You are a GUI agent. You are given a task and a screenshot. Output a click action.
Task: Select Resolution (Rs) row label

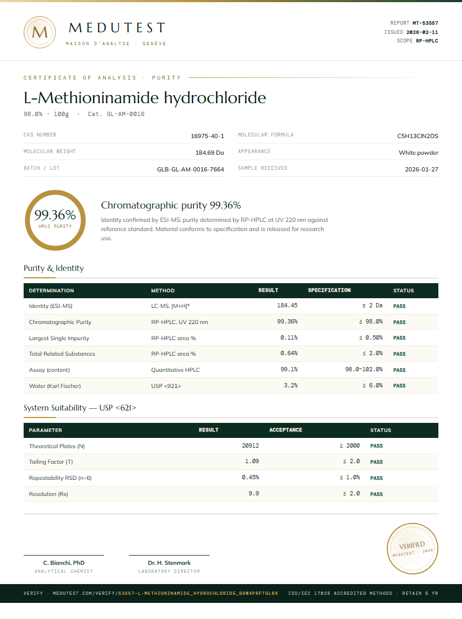click(48, 494)
